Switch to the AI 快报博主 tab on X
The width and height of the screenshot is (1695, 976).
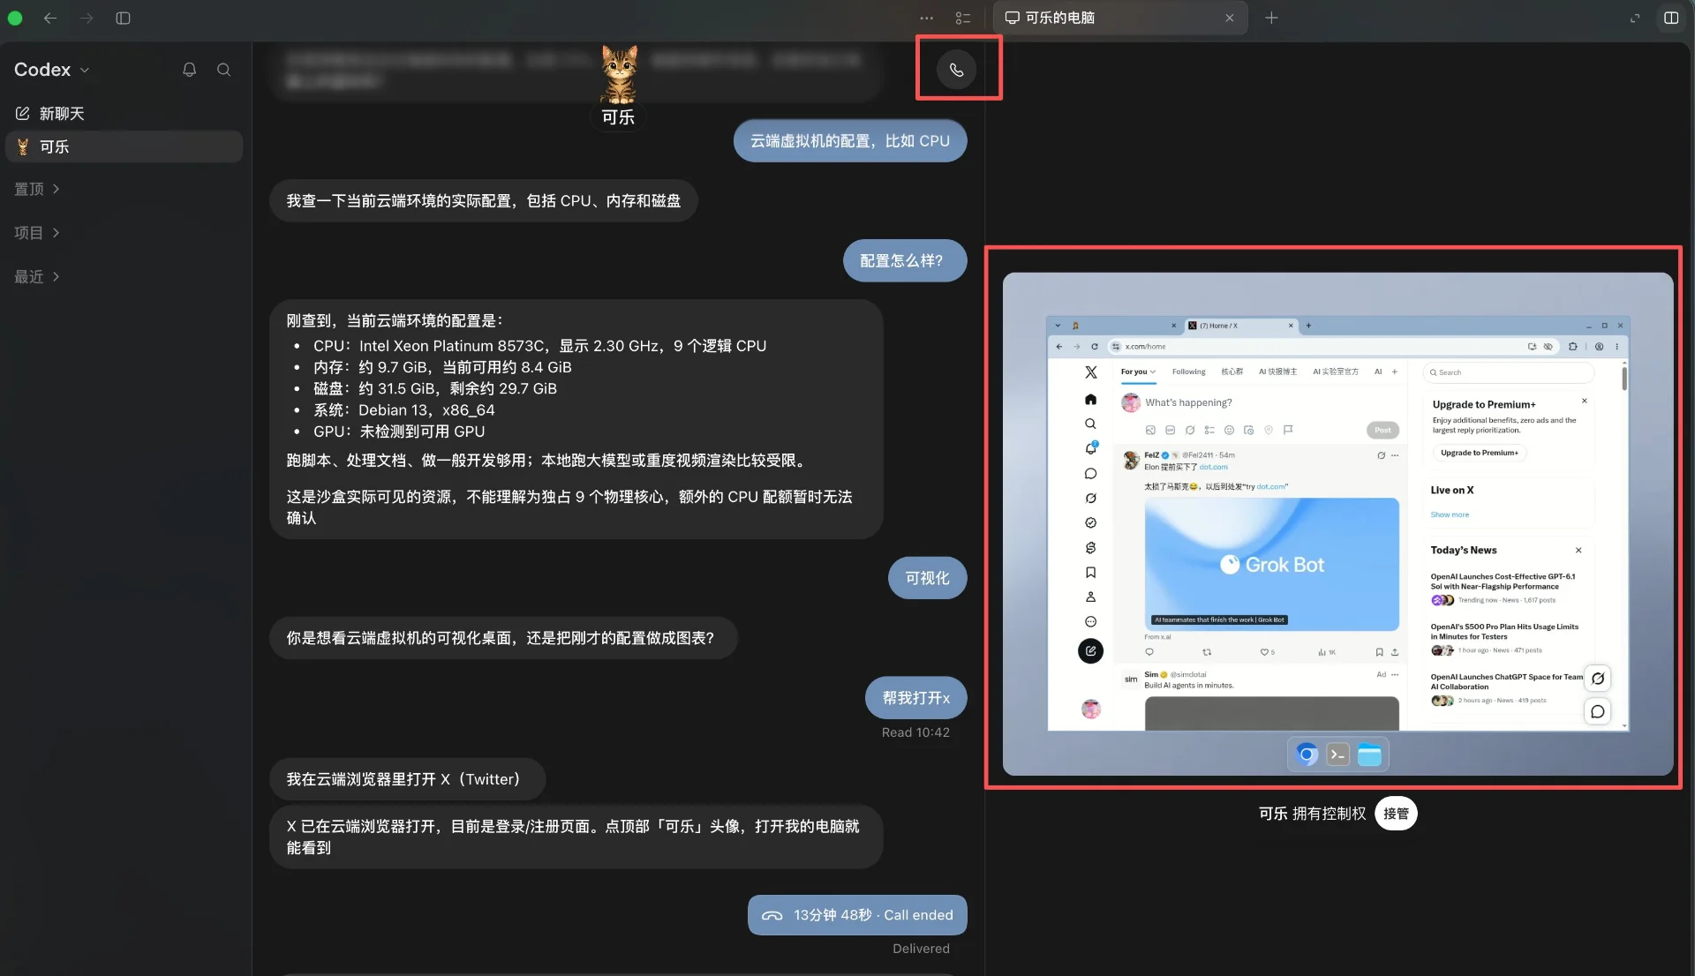[x=1277, y=372]
